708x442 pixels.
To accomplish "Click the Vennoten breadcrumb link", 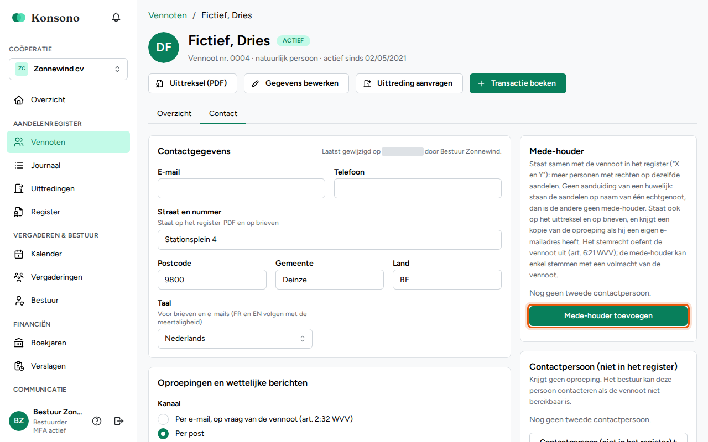I will pyautogui.click(x=168, y=15).
